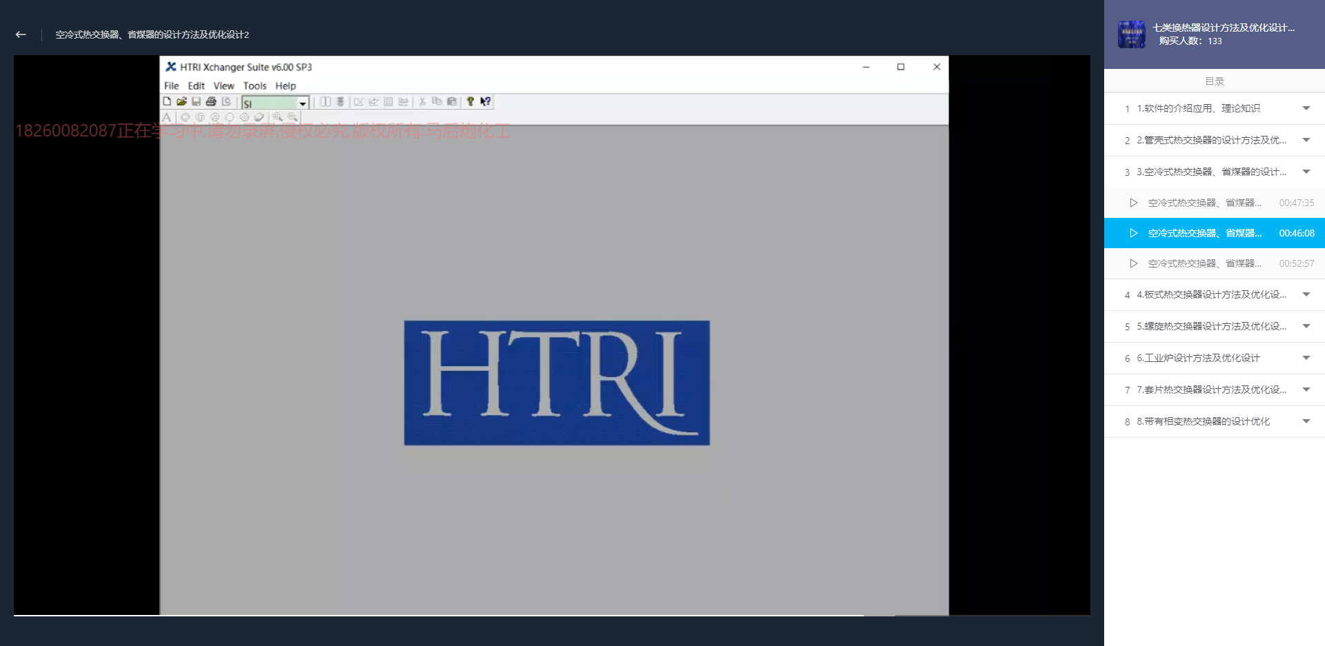Image resolution: width=1325 pixels, height=646 pixels.
Task: Expand chapter 1 软件的介绍应用、理论知识
Action: click(x=1215, y=108)
